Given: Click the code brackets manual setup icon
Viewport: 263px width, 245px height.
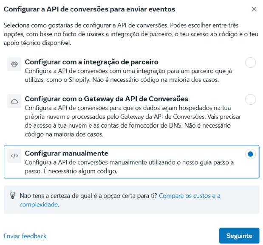Looking at the screenshot, I should [x=14, y=156].
